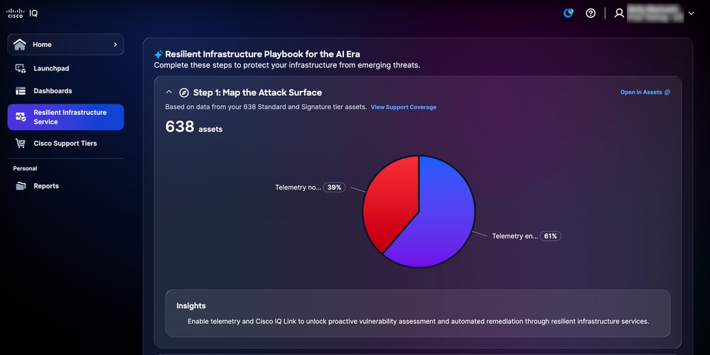Image resolution: width=710 pixels, height=355 pixels.
Task: Open the Dashboards menu item
Action: [53, 91]
